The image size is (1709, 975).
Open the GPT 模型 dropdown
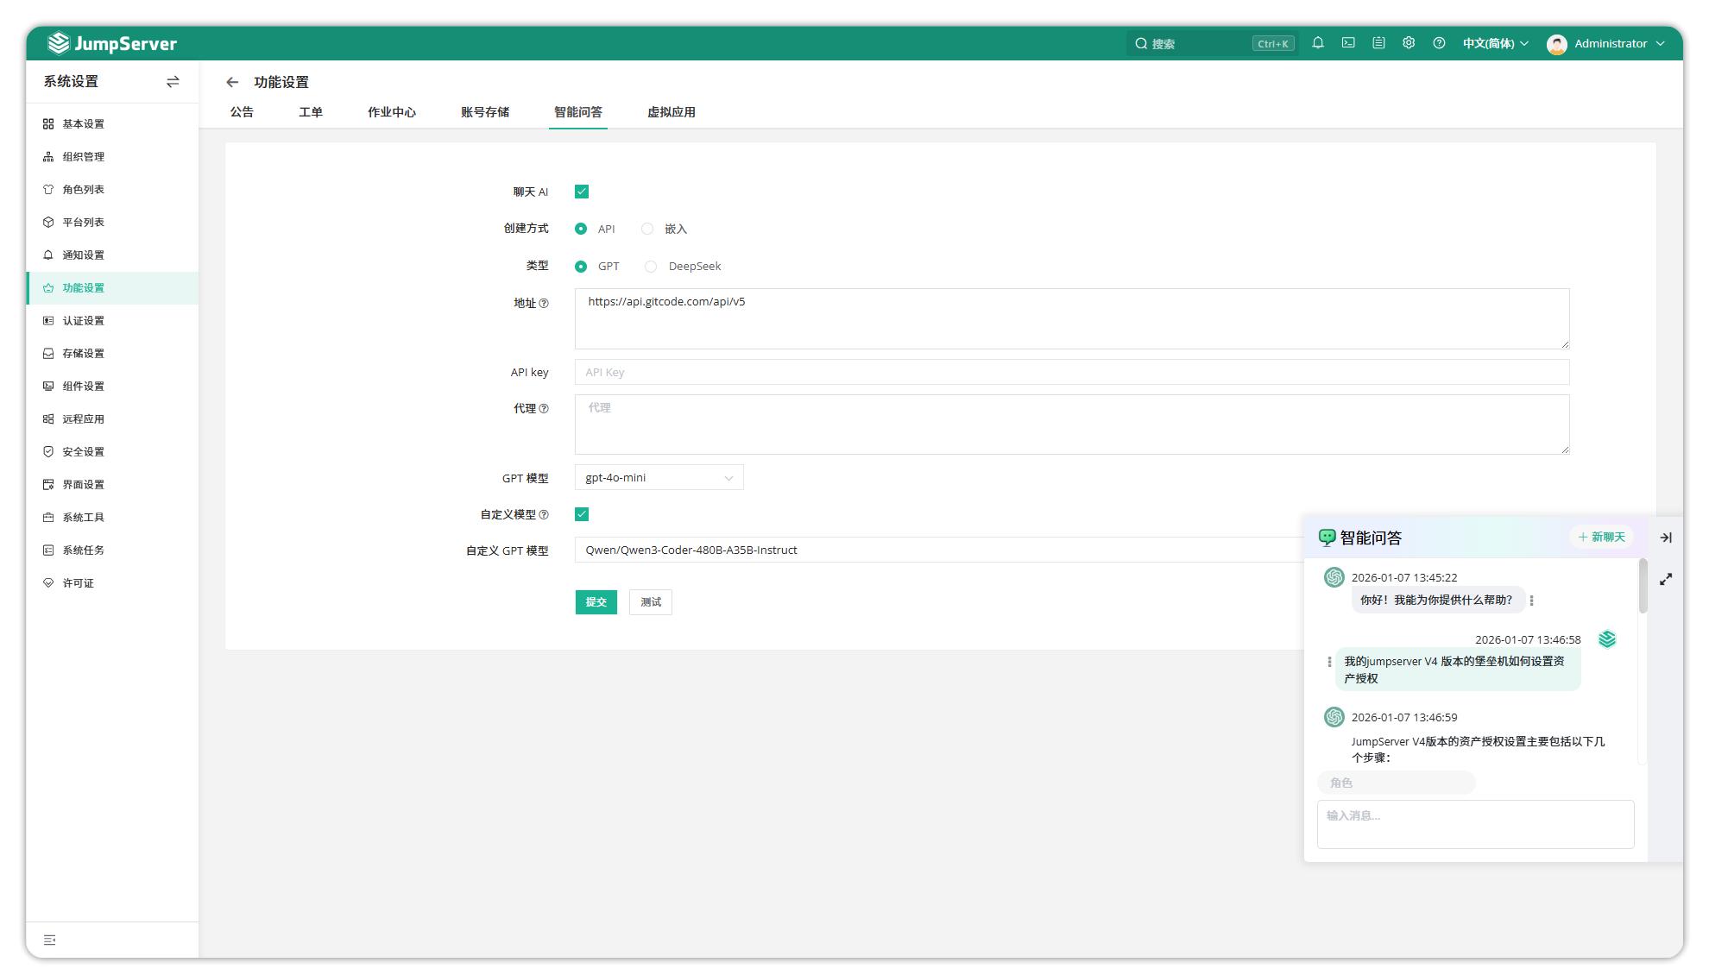pos(659,478)
